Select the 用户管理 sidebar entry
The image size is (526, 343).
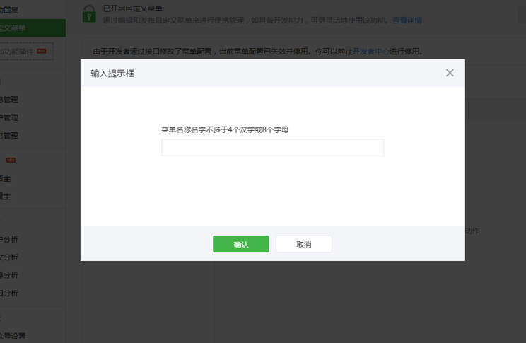coord(9,117)
